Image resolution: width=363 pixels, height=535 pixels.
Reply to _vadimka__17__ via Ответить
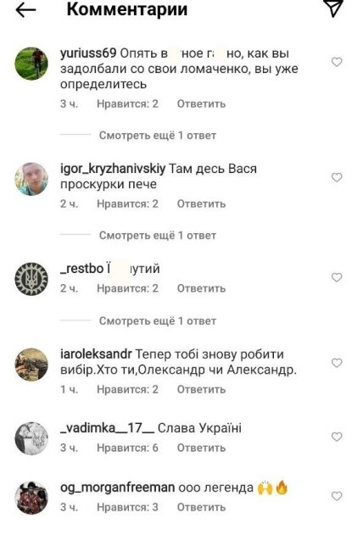(201, 448)
